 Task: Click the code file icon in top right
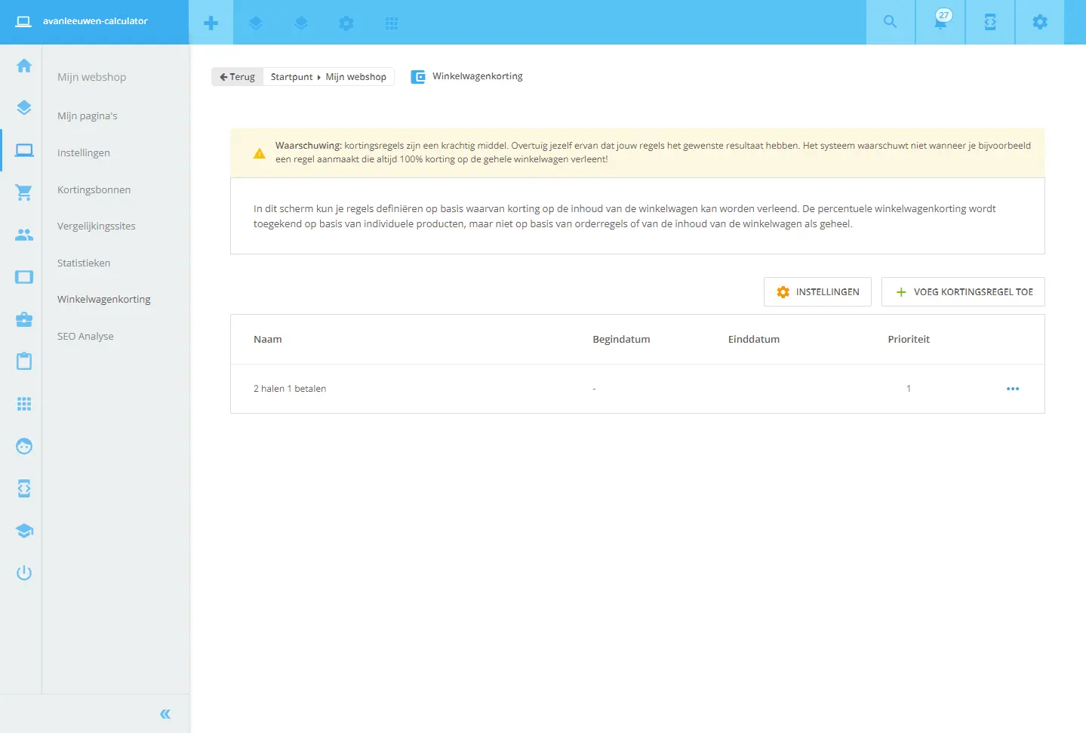click(990, 22)
